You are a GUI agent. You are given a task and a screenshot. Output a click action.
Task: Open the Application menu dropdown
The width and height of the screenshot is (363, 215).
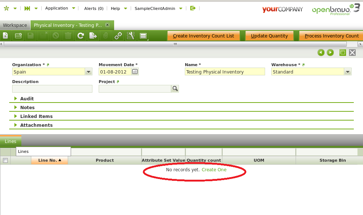[74, 8]
